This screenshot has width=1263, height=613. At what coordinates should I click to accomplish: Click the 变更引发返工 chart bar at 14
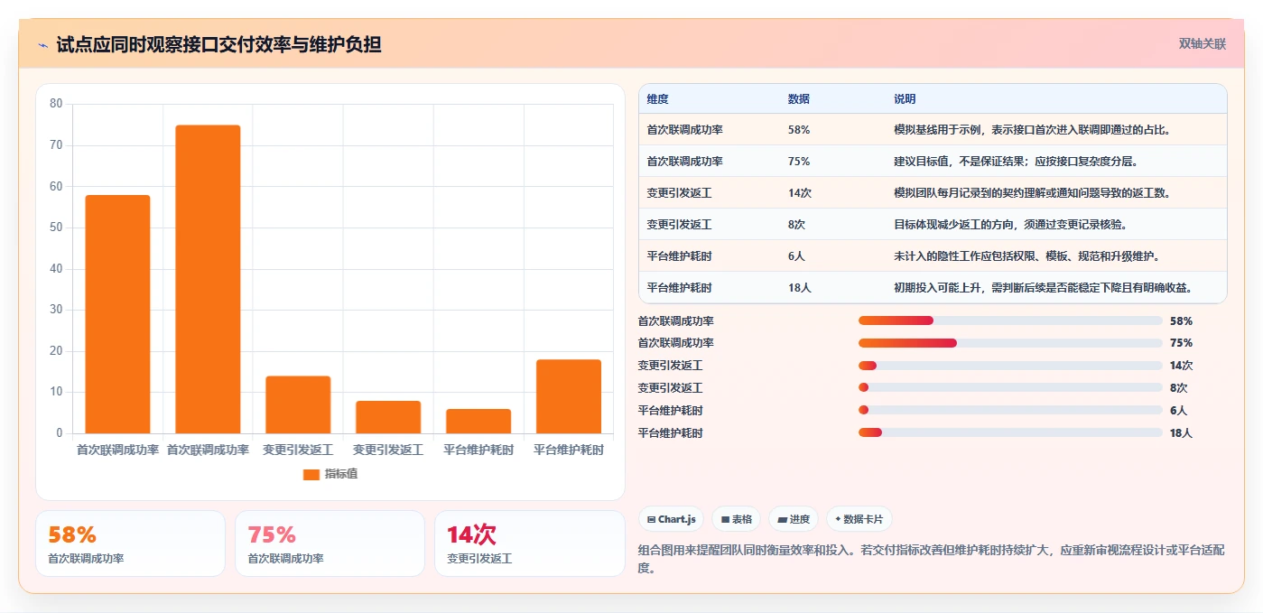coord(298,404)
